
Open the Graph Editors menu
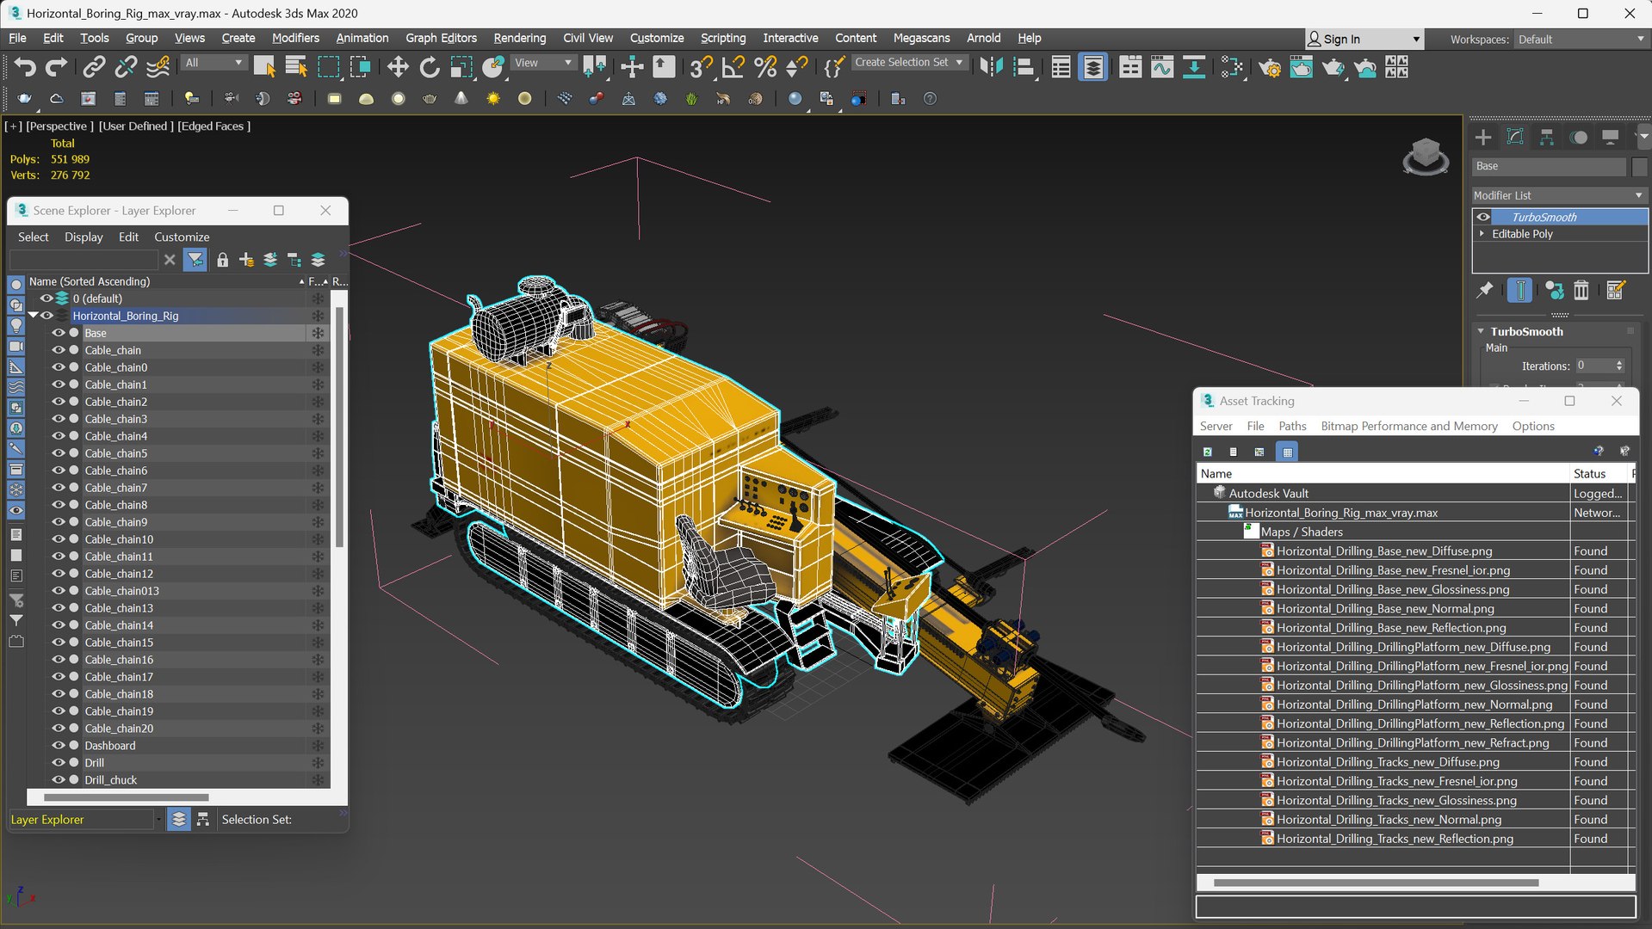click(441, 38)
